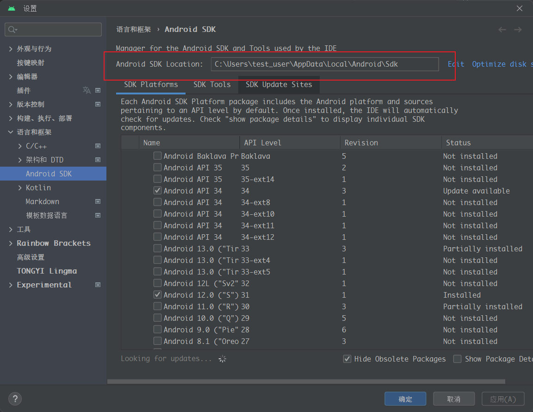The image size is (533, 412).
Task: Check the Android Baklava Preview checkbox
Action: [x=157, y=156]
